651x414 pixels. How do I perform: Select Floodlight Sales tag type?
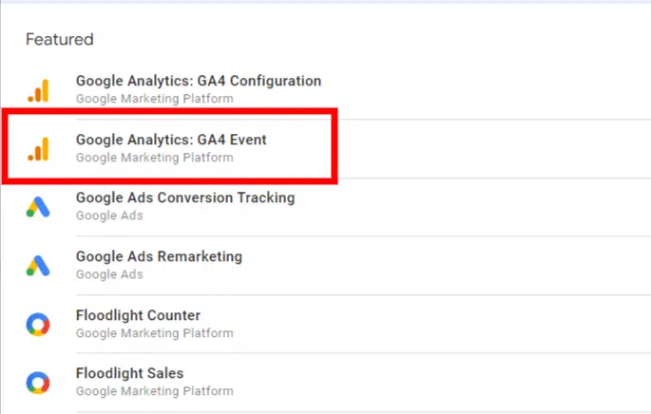click(x=129, y=373)
